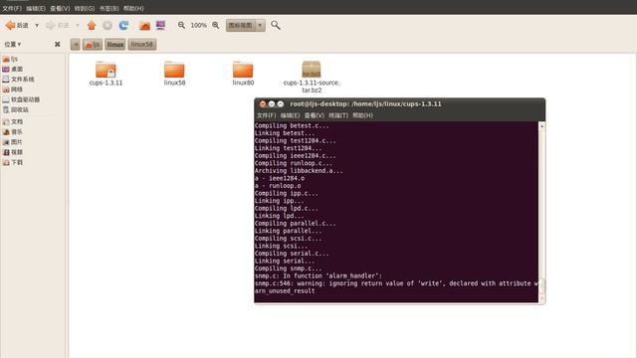Click the 'Linking parallel...' terminal line
Screen dimensions: 637x358
tap(288, 231)
